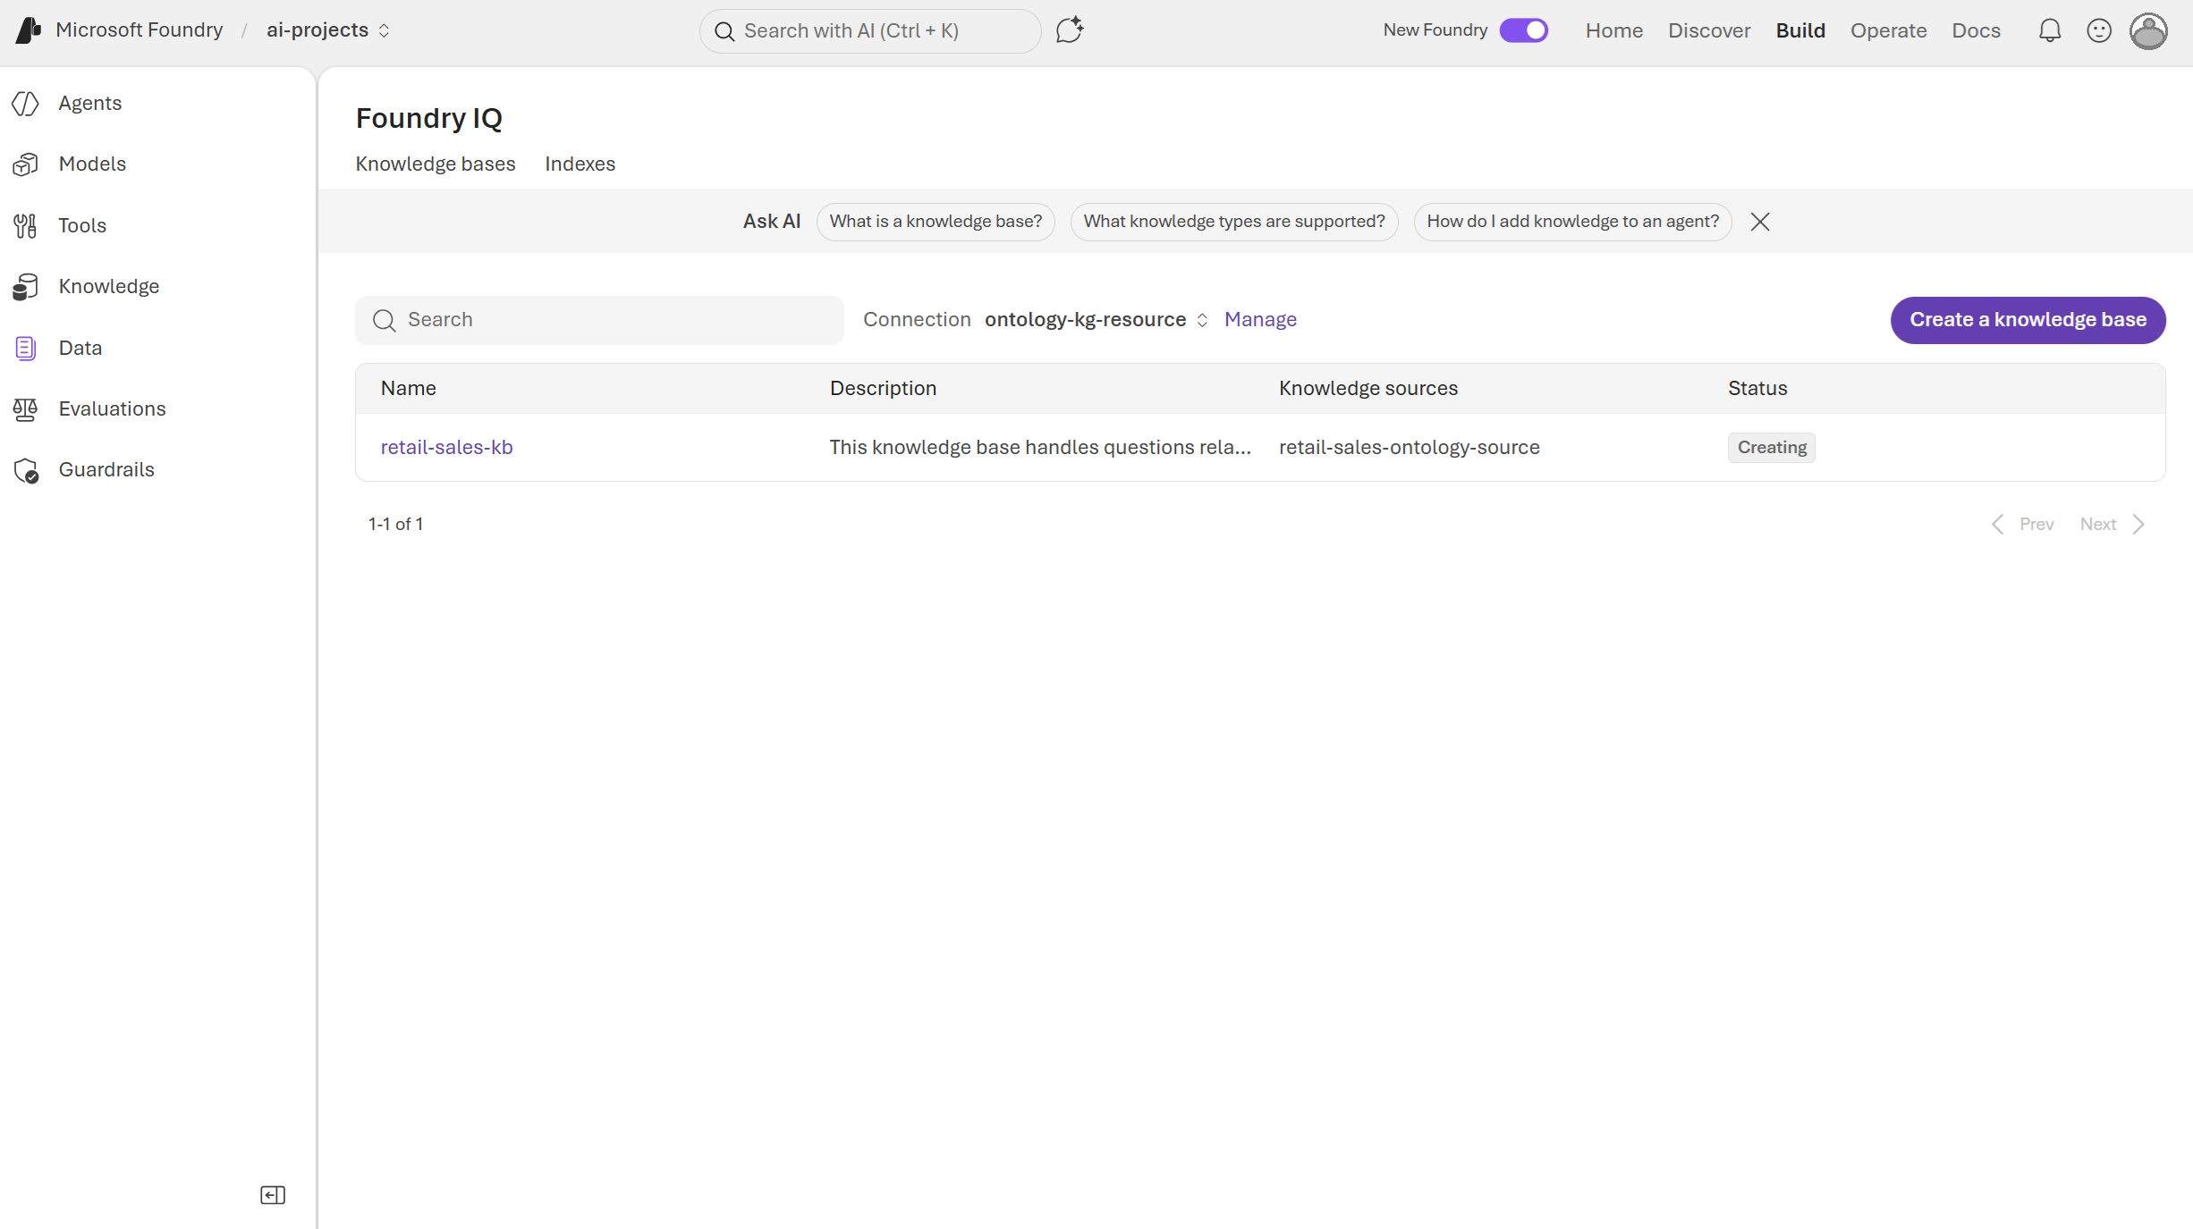Open the Guardrails sidebar label
The height and width of the screenshot is (1229, 2193).
pyautogui.click(x=106, y=470)
